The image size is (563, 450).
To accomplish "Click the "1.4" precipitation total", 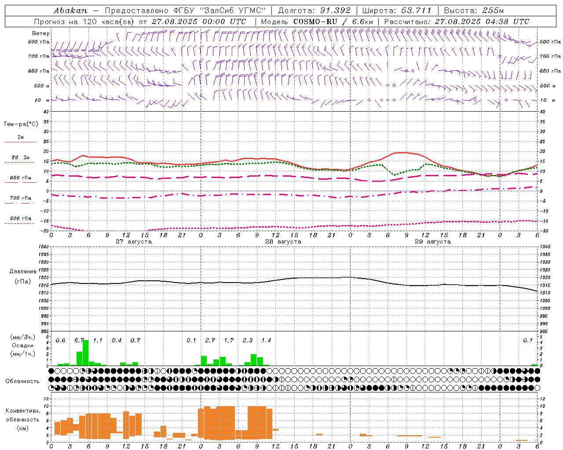I will [266, 340].
